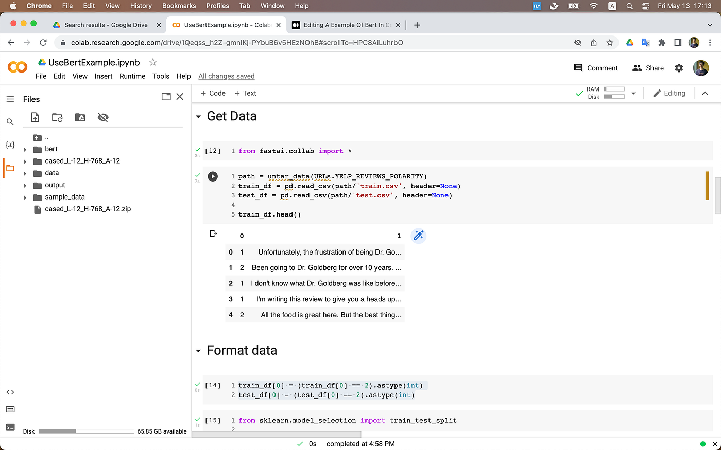
Task: Open the Code snippets panel
Action: [x=10, y=392]
